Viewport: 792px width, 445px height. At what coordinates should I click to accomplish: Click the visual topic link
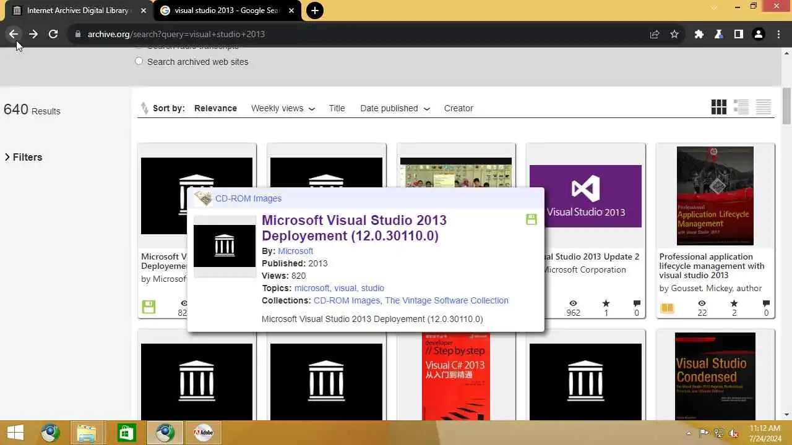[x=345, y=288]
